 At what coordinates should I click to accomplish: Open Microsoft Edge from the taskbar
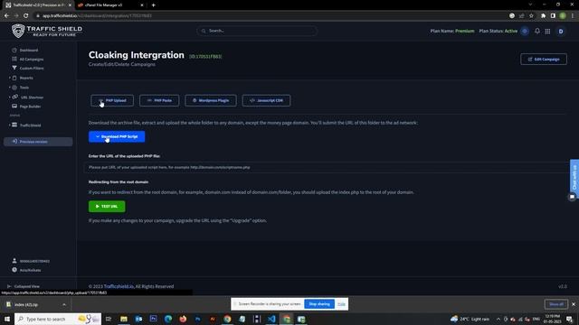pyautogui.click(x=168, y=319)
